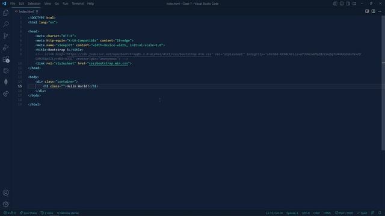Open the View menu
The width and height of the screenshot is (385, 216).
[x=48, y=4]
